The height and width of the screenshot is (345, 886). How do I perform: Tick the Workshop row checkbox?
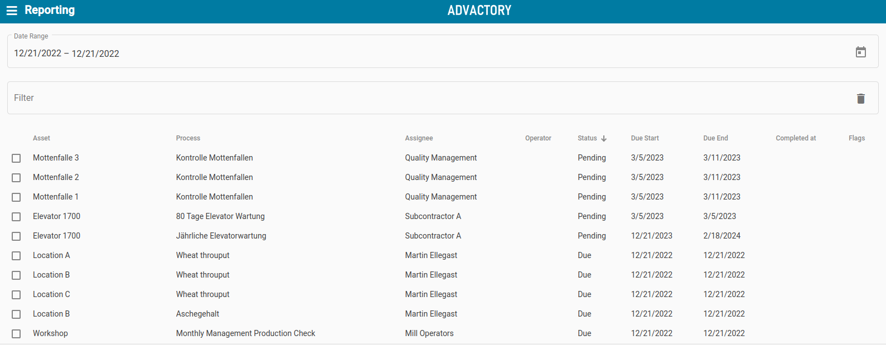click(16, 334)
